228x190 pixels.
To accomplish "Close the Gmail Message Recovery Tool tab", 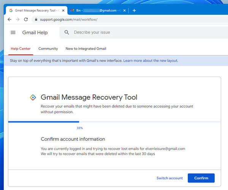I will click(x=63, y=11).
